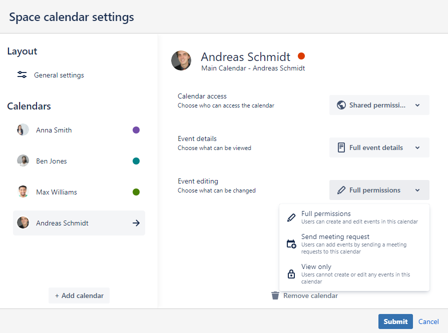This screenshot has width=448, height=333.
Task: Click the Add calendar button
Action: [x=79, y=295]
